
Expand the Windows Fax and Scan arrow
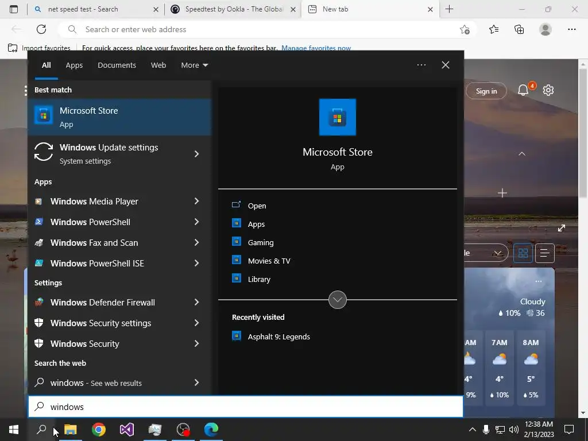click(x=196, y=243)
